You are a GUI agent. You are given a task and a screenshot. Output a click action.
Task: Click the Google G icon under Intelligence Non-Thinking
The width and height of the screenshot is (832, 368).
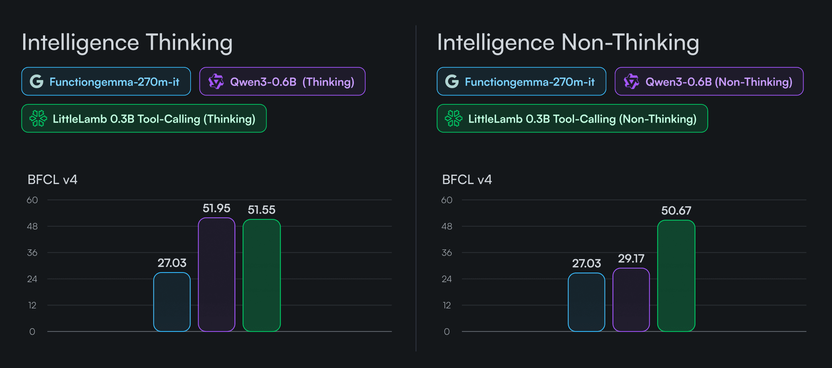pos(452,82)
